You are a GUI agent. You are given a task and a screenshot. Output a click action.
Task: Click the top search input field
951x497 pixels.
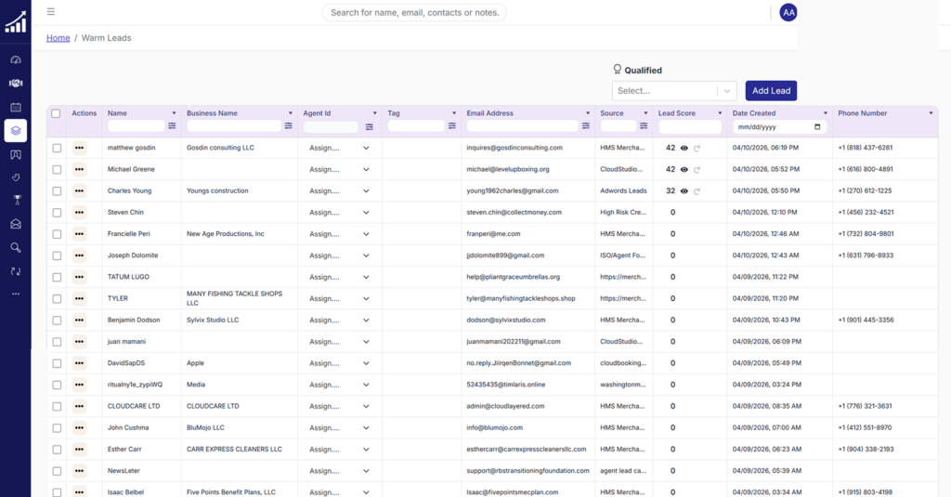tap(414, 12)
